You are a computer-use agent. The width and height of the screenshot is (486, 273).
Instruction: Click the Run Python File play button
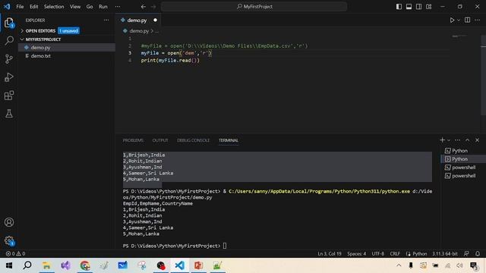pos(452,20)
